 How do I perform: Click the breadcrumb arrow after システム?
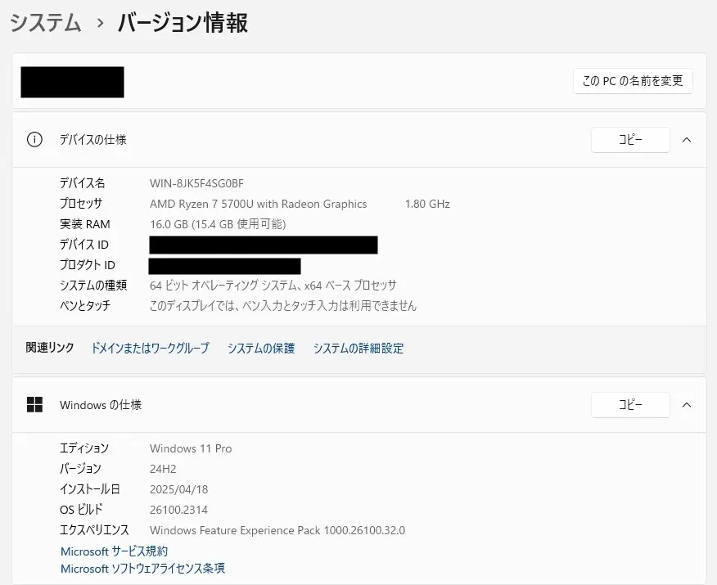coord(101,24)
